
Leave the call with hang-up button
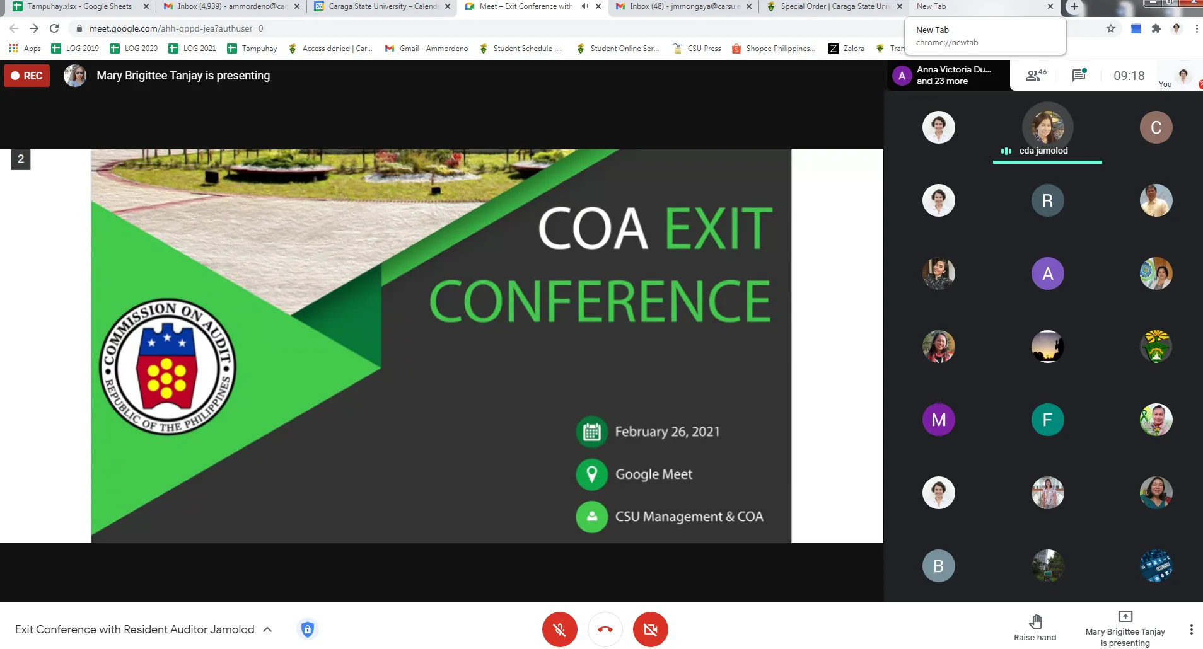(605, 629)
